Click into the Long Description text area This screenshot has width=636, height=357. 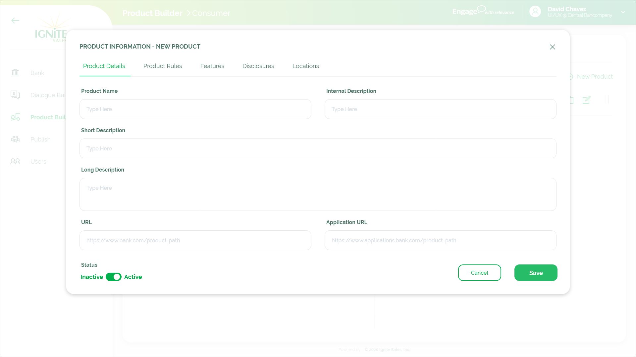tap(318, 194)
